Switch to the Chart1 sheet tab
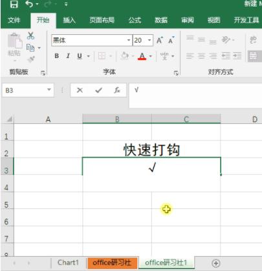This screenshot has width=262, height=271. pyautogui.click(x=68, y=263)
